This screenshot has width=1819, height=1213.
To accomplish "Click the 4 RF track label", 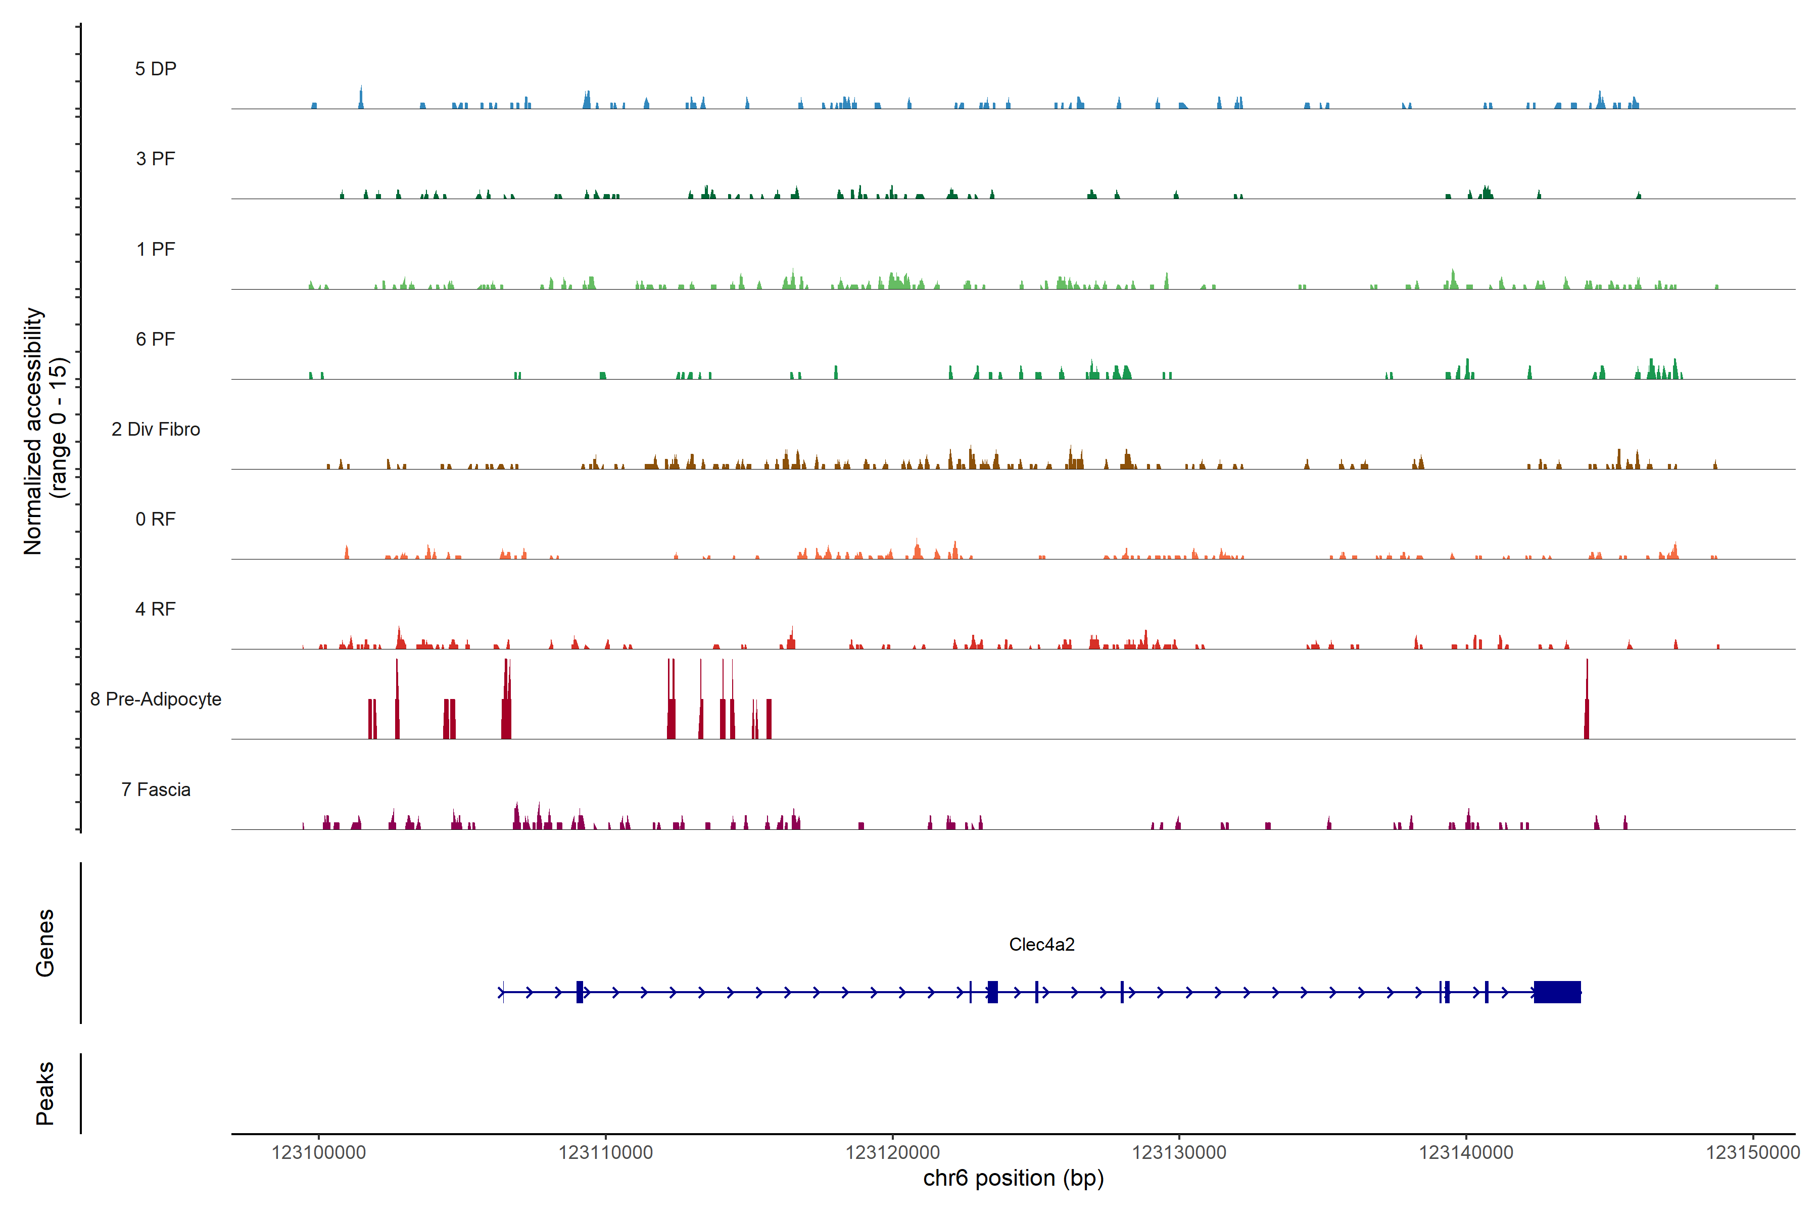I will click(156, 609).
